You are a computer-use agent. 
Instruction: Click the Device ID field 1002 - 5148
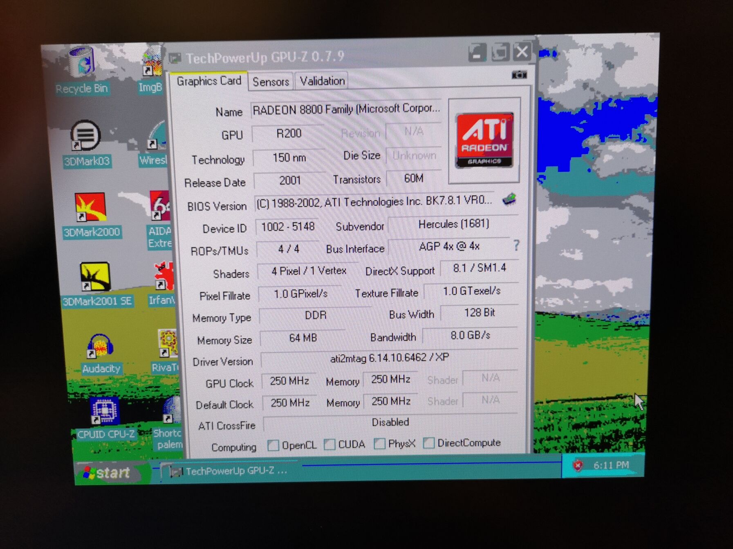[288, 227]
